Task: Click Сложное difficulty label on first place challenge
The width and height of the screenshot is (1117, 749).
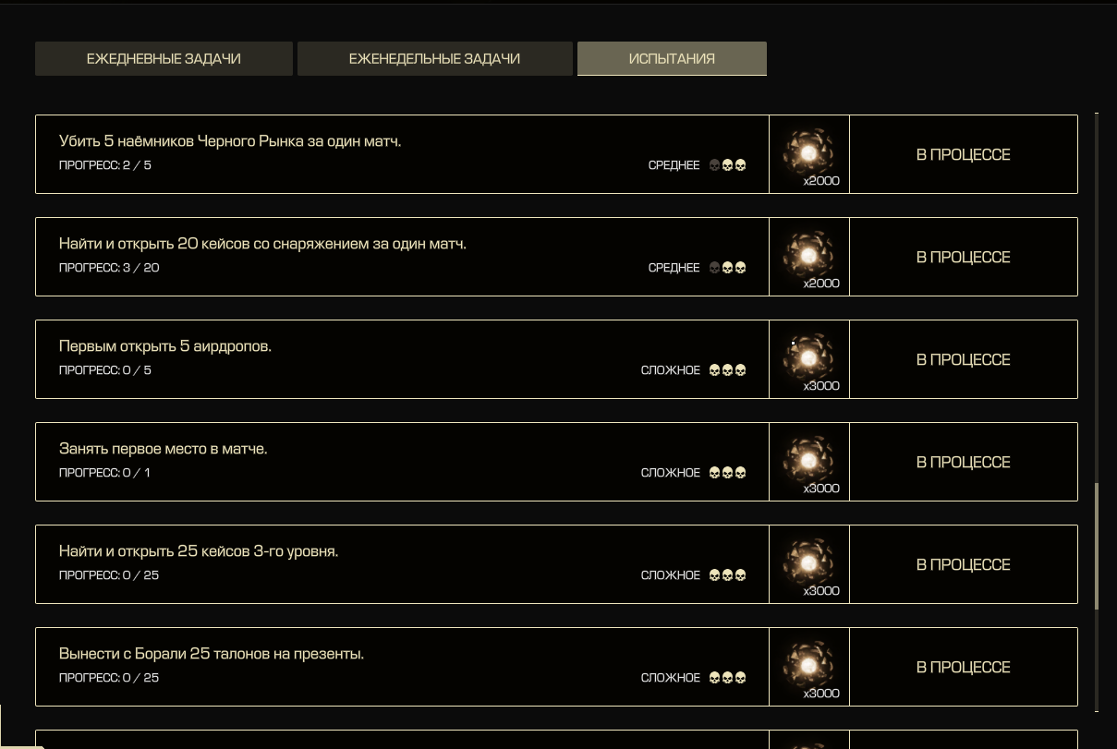Action: (x=671, y=473)
